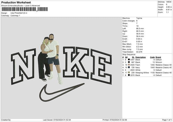
Task: Click the Machine value Tajima
Action: [139, 18]
